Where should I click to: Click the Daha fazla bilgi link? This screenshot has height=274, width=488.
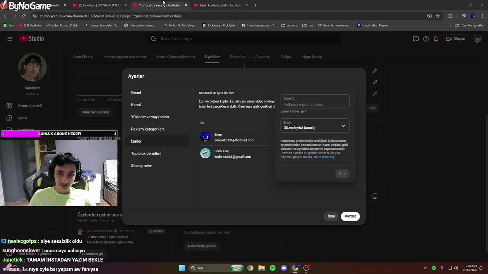point(324,157)
